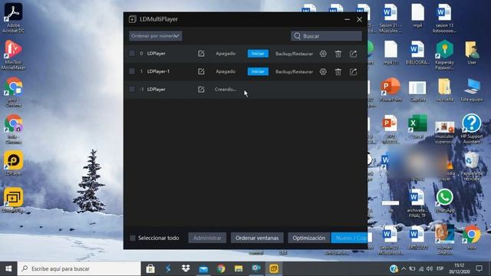Minimize the LDMultiPlayer window
491x276 pixels.
coord(347,19)
